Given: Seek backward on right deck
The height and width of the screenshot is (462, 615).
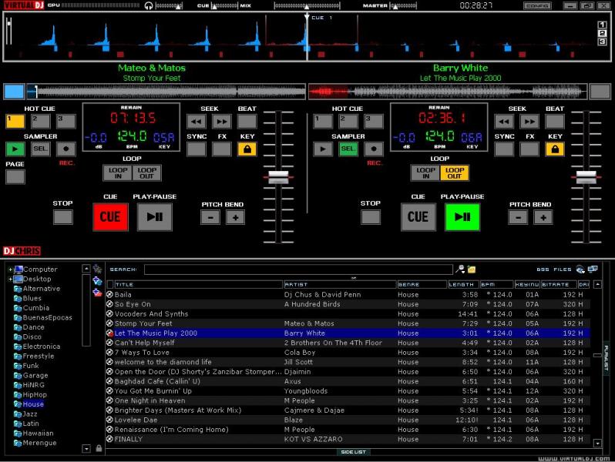Looking at the screenshot, I should pyautogui.click(x=504, y=122).
